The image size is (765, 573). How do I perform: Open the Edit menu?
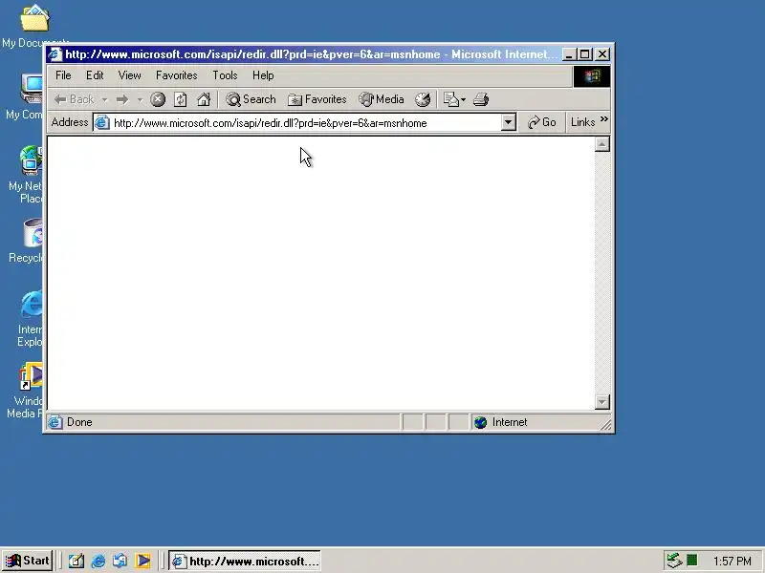click(x=95, y=75)
